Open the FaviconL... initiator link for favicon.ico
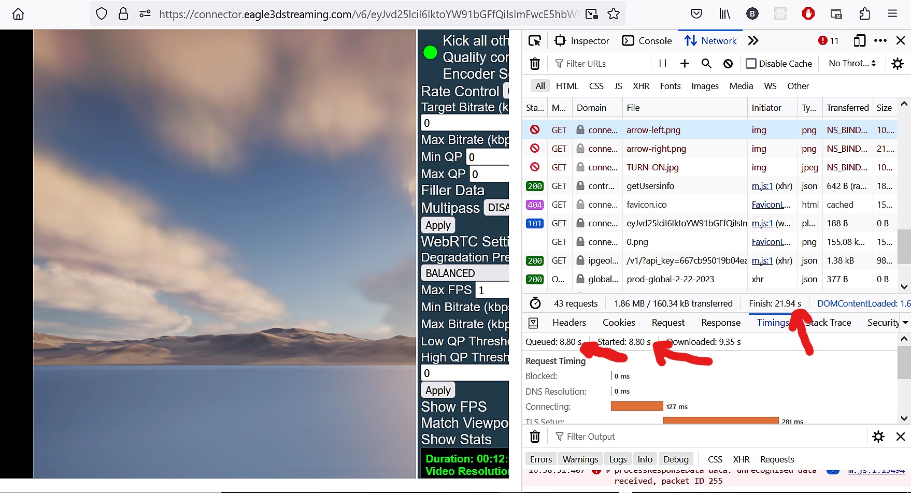911x493 pixels. tap(771, 205)
